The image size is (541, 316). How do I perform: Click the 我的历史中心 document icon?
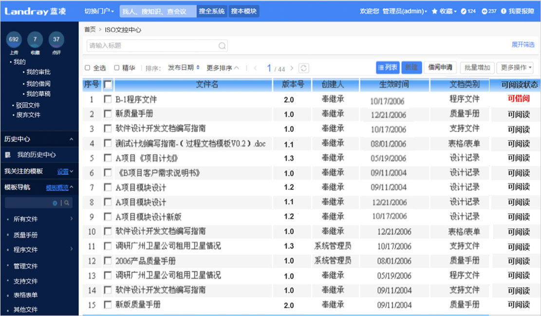(x=8, y=155)
